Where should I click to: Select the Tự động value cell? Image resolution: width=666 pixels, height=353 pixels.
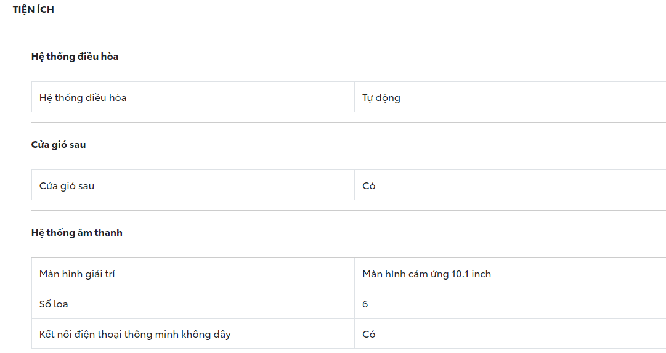point(381,98)
